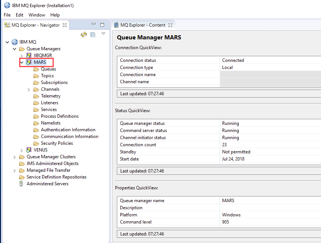This screenshot has height=243, width=321.
Task: Click the Navigator refresh toolbar icon
Action: coord(84,34)
